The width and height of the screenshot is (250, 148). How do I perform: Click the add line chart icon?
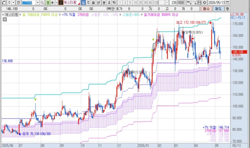[194, 3]
